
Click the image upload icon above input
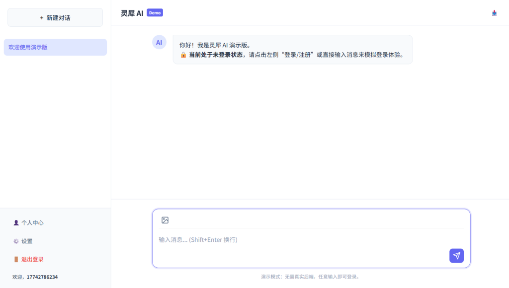[x=165, y=220]
